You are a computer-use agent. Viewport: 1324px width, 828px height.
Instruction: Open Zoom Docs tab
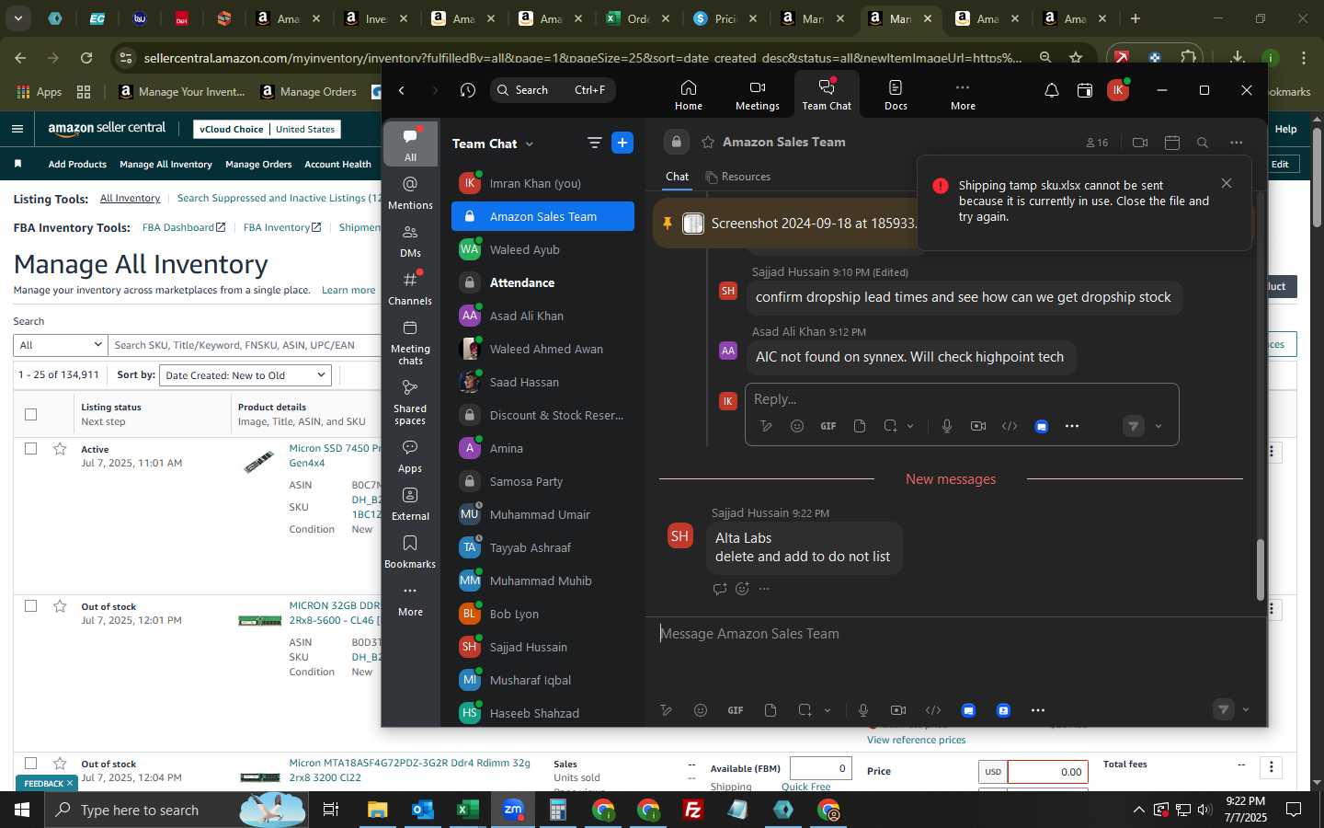[x=896, y=95]
